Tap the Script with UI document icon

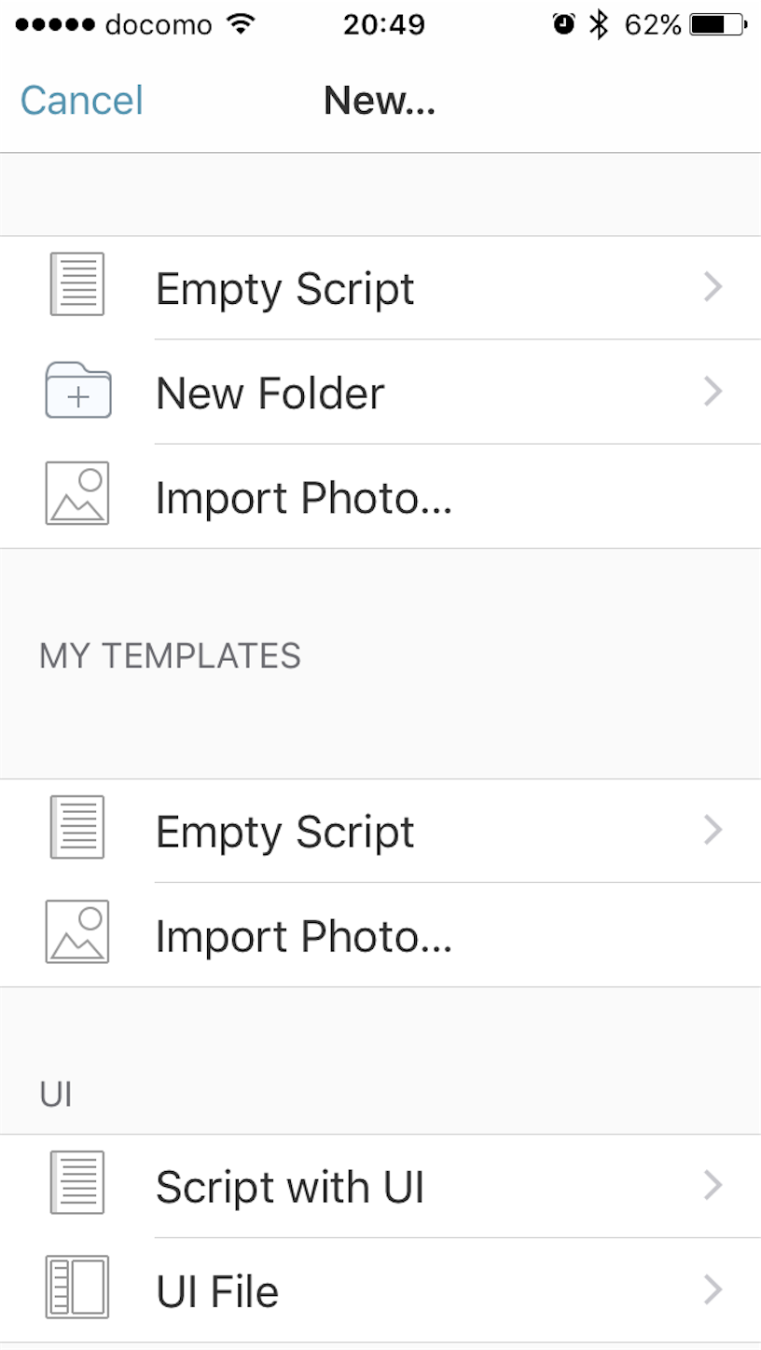point(77,1183)
